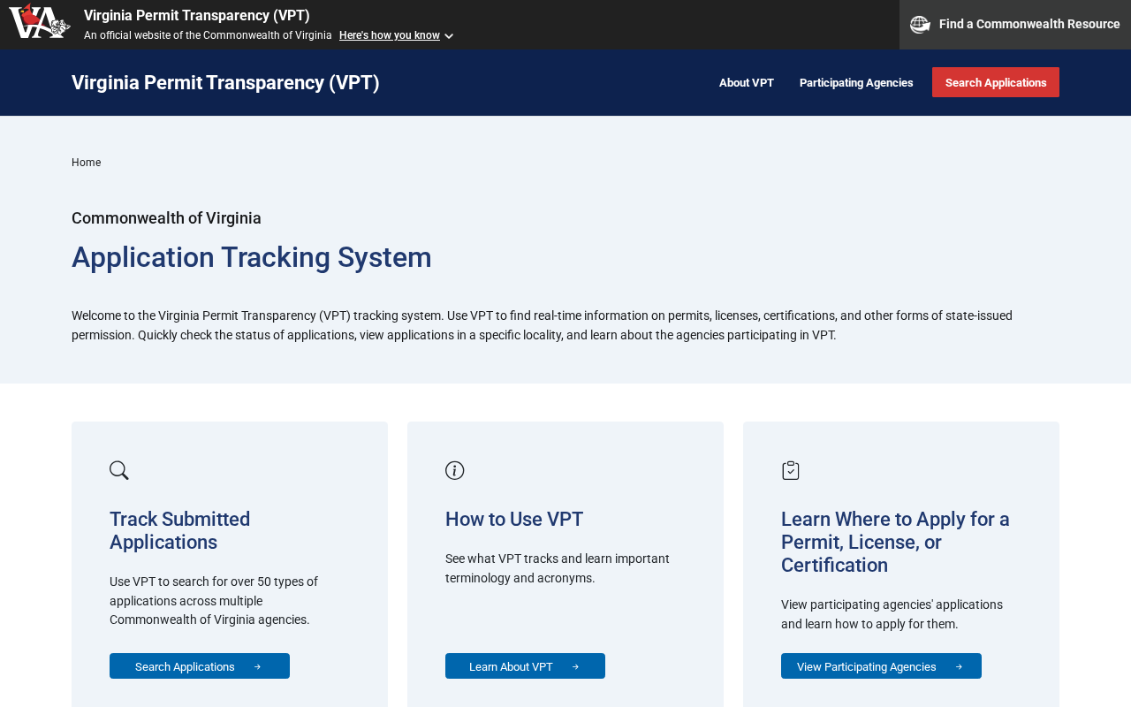Click the Track Submitted Applications heading

click(180, 530)
